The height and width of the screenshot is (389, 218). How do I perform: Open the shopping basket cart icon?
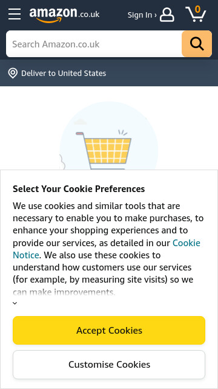point(196,14)
